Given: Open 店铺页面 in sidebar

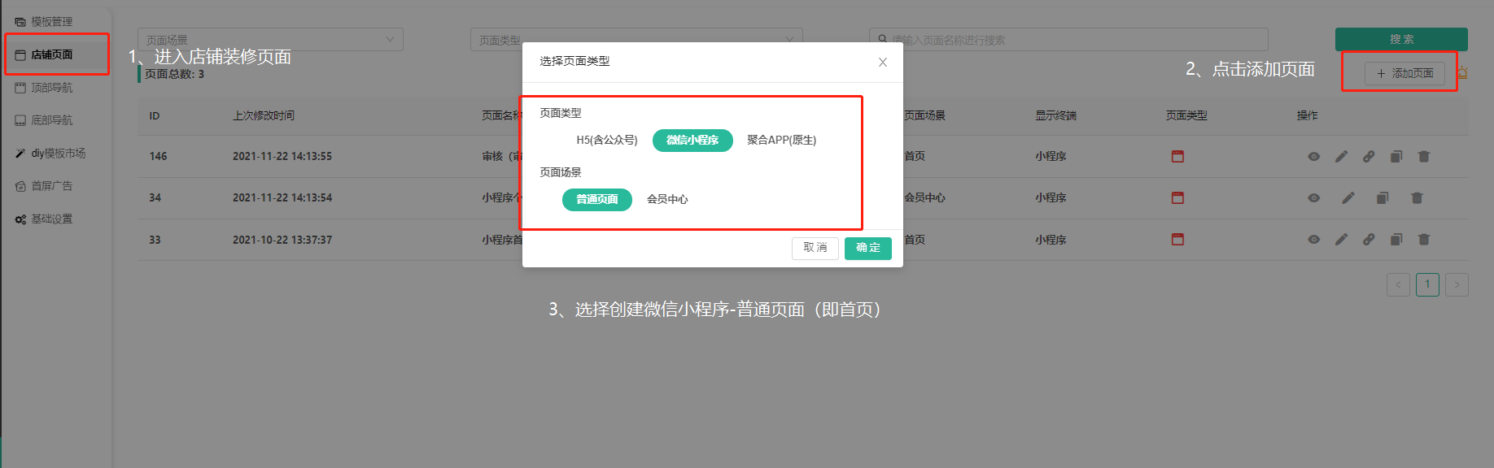Looking at the screenshot, I should 52,54.
